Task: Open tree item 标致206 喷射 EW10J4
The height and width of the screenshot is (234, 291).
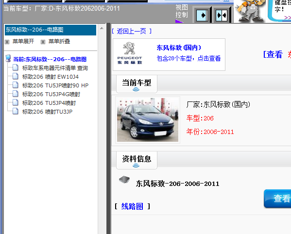Action: (51, 77)
